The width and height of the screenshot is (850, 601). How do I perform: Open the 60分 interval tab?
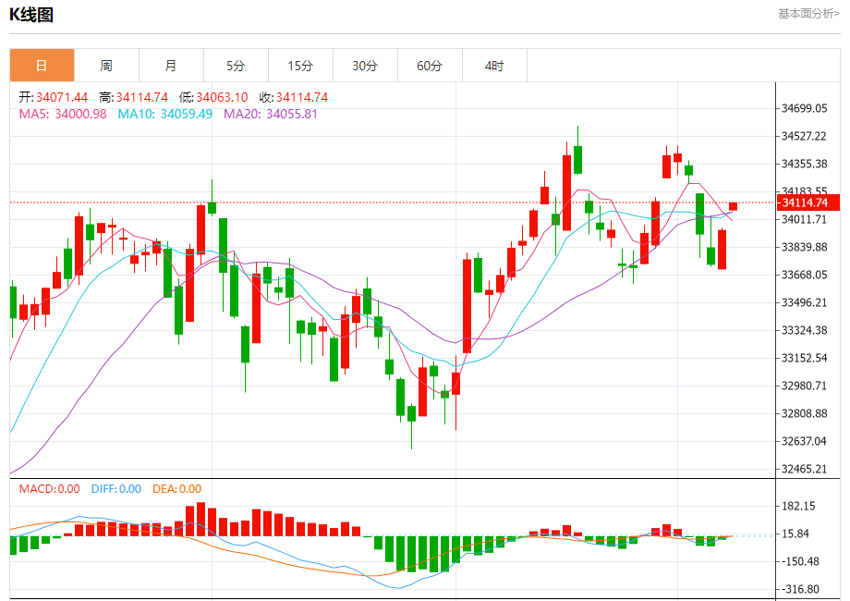pyautogui.click(x=430, y=66)
